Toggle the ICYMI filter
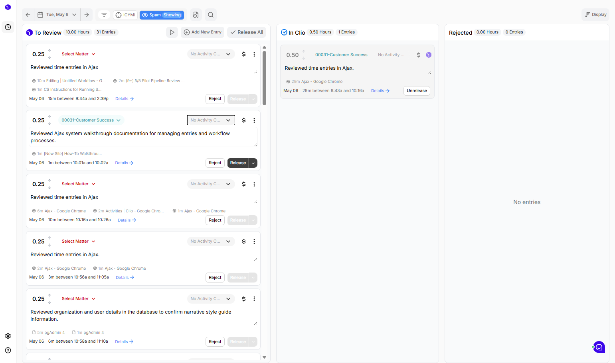This screenshot has width=615, height=363. [125, 15]
